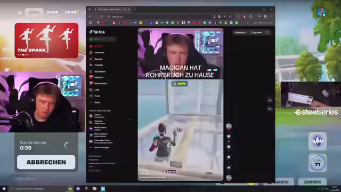Open the LIVE section in TikTok sidebar

point(94,90)
